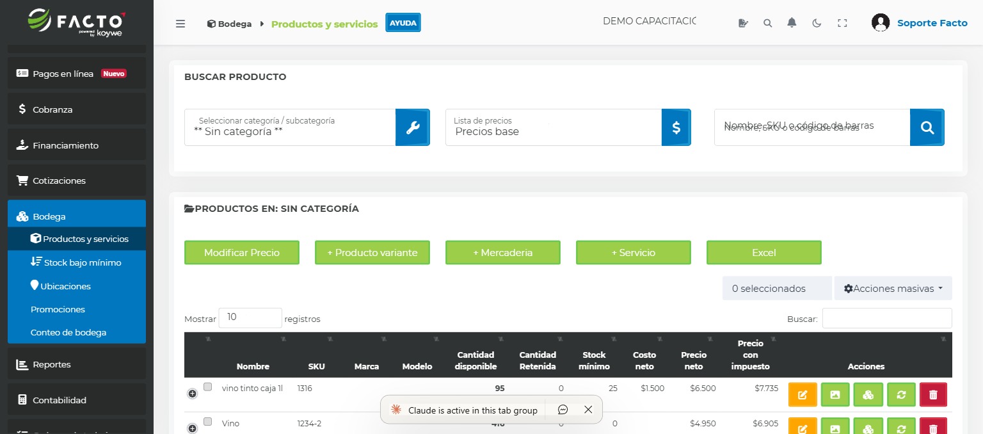The height and width of the screenshot is (434, 983).
Task: Edit the vino tinto caja 1l product
Action: point(802,394)
